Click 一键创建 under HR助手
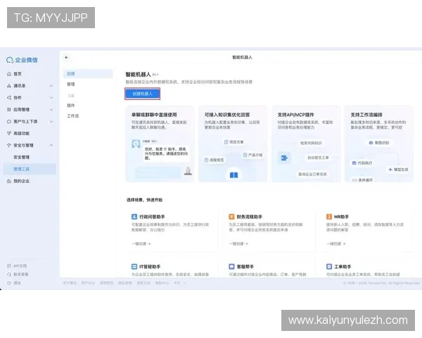Image resolution: width=422 pixels, height=338 pixels. 336,244
